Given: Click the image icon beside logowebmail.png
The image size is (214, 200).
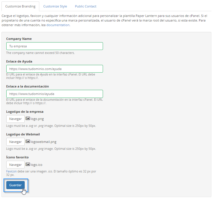Looking at the screenshot, I should (28, 141).
